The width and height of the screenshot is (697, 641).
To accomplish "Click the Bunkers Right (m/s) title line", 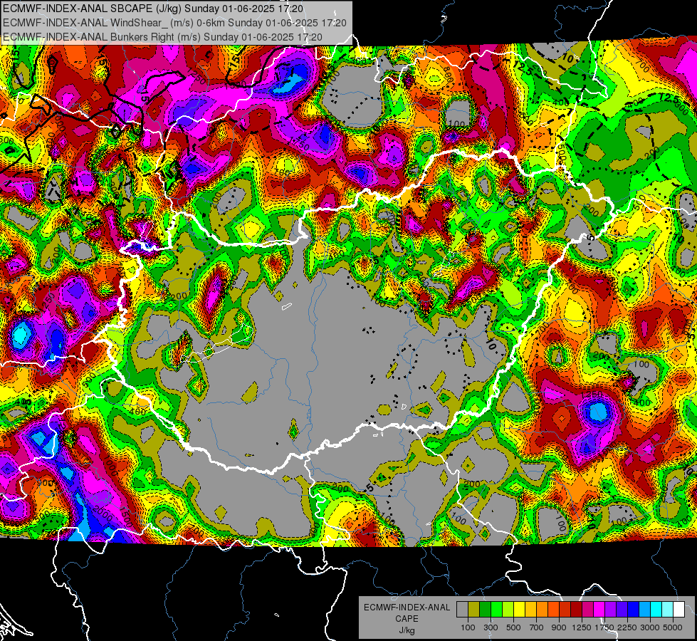I will tap(162, 37).
